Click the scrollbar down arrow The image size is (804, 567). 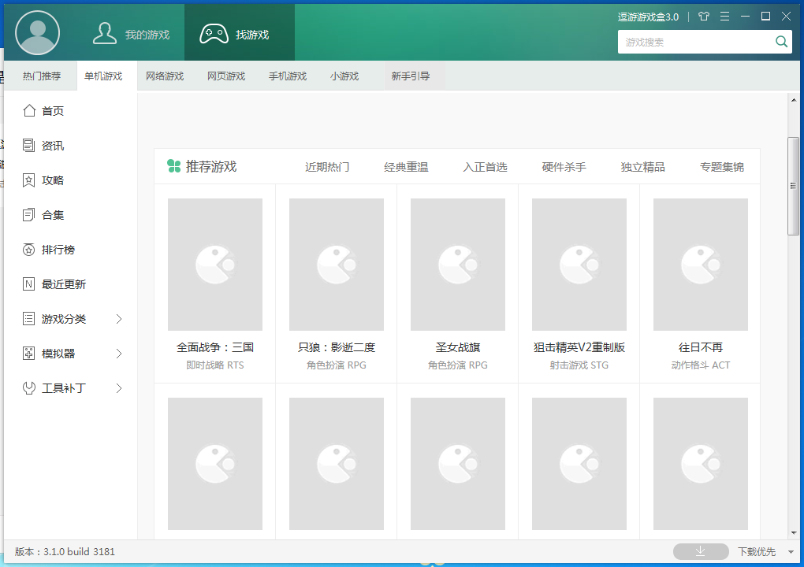click(793, 532)
